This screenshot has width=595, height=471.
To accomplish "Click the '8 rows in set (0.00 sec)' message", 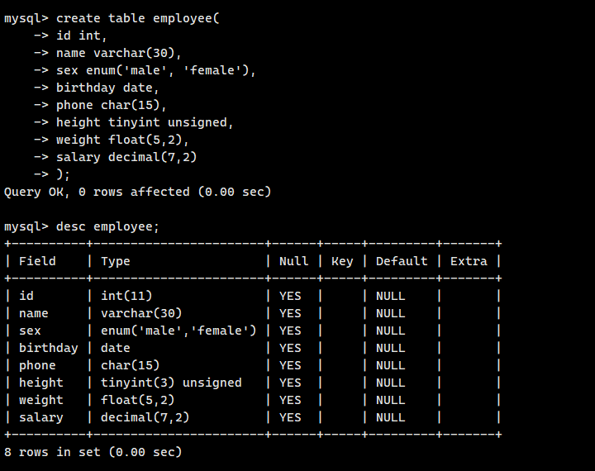I will pyautogui.click(x=93, y=452).
